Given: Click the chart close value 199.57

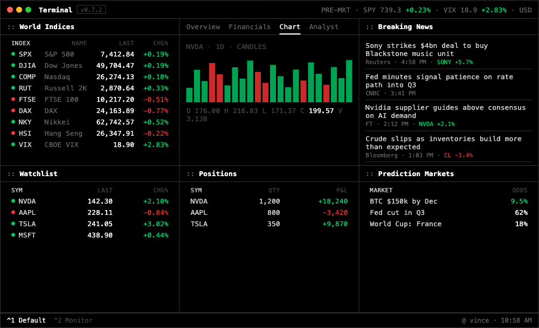Looking at the screenshot, I should tap(321, 111).
